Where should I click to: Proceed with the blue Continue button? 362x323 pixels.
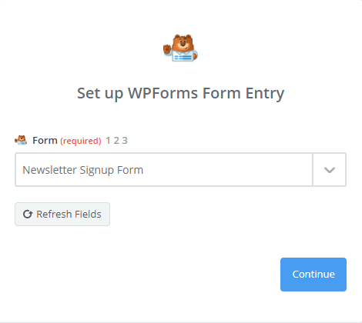[x=313, y=275]
